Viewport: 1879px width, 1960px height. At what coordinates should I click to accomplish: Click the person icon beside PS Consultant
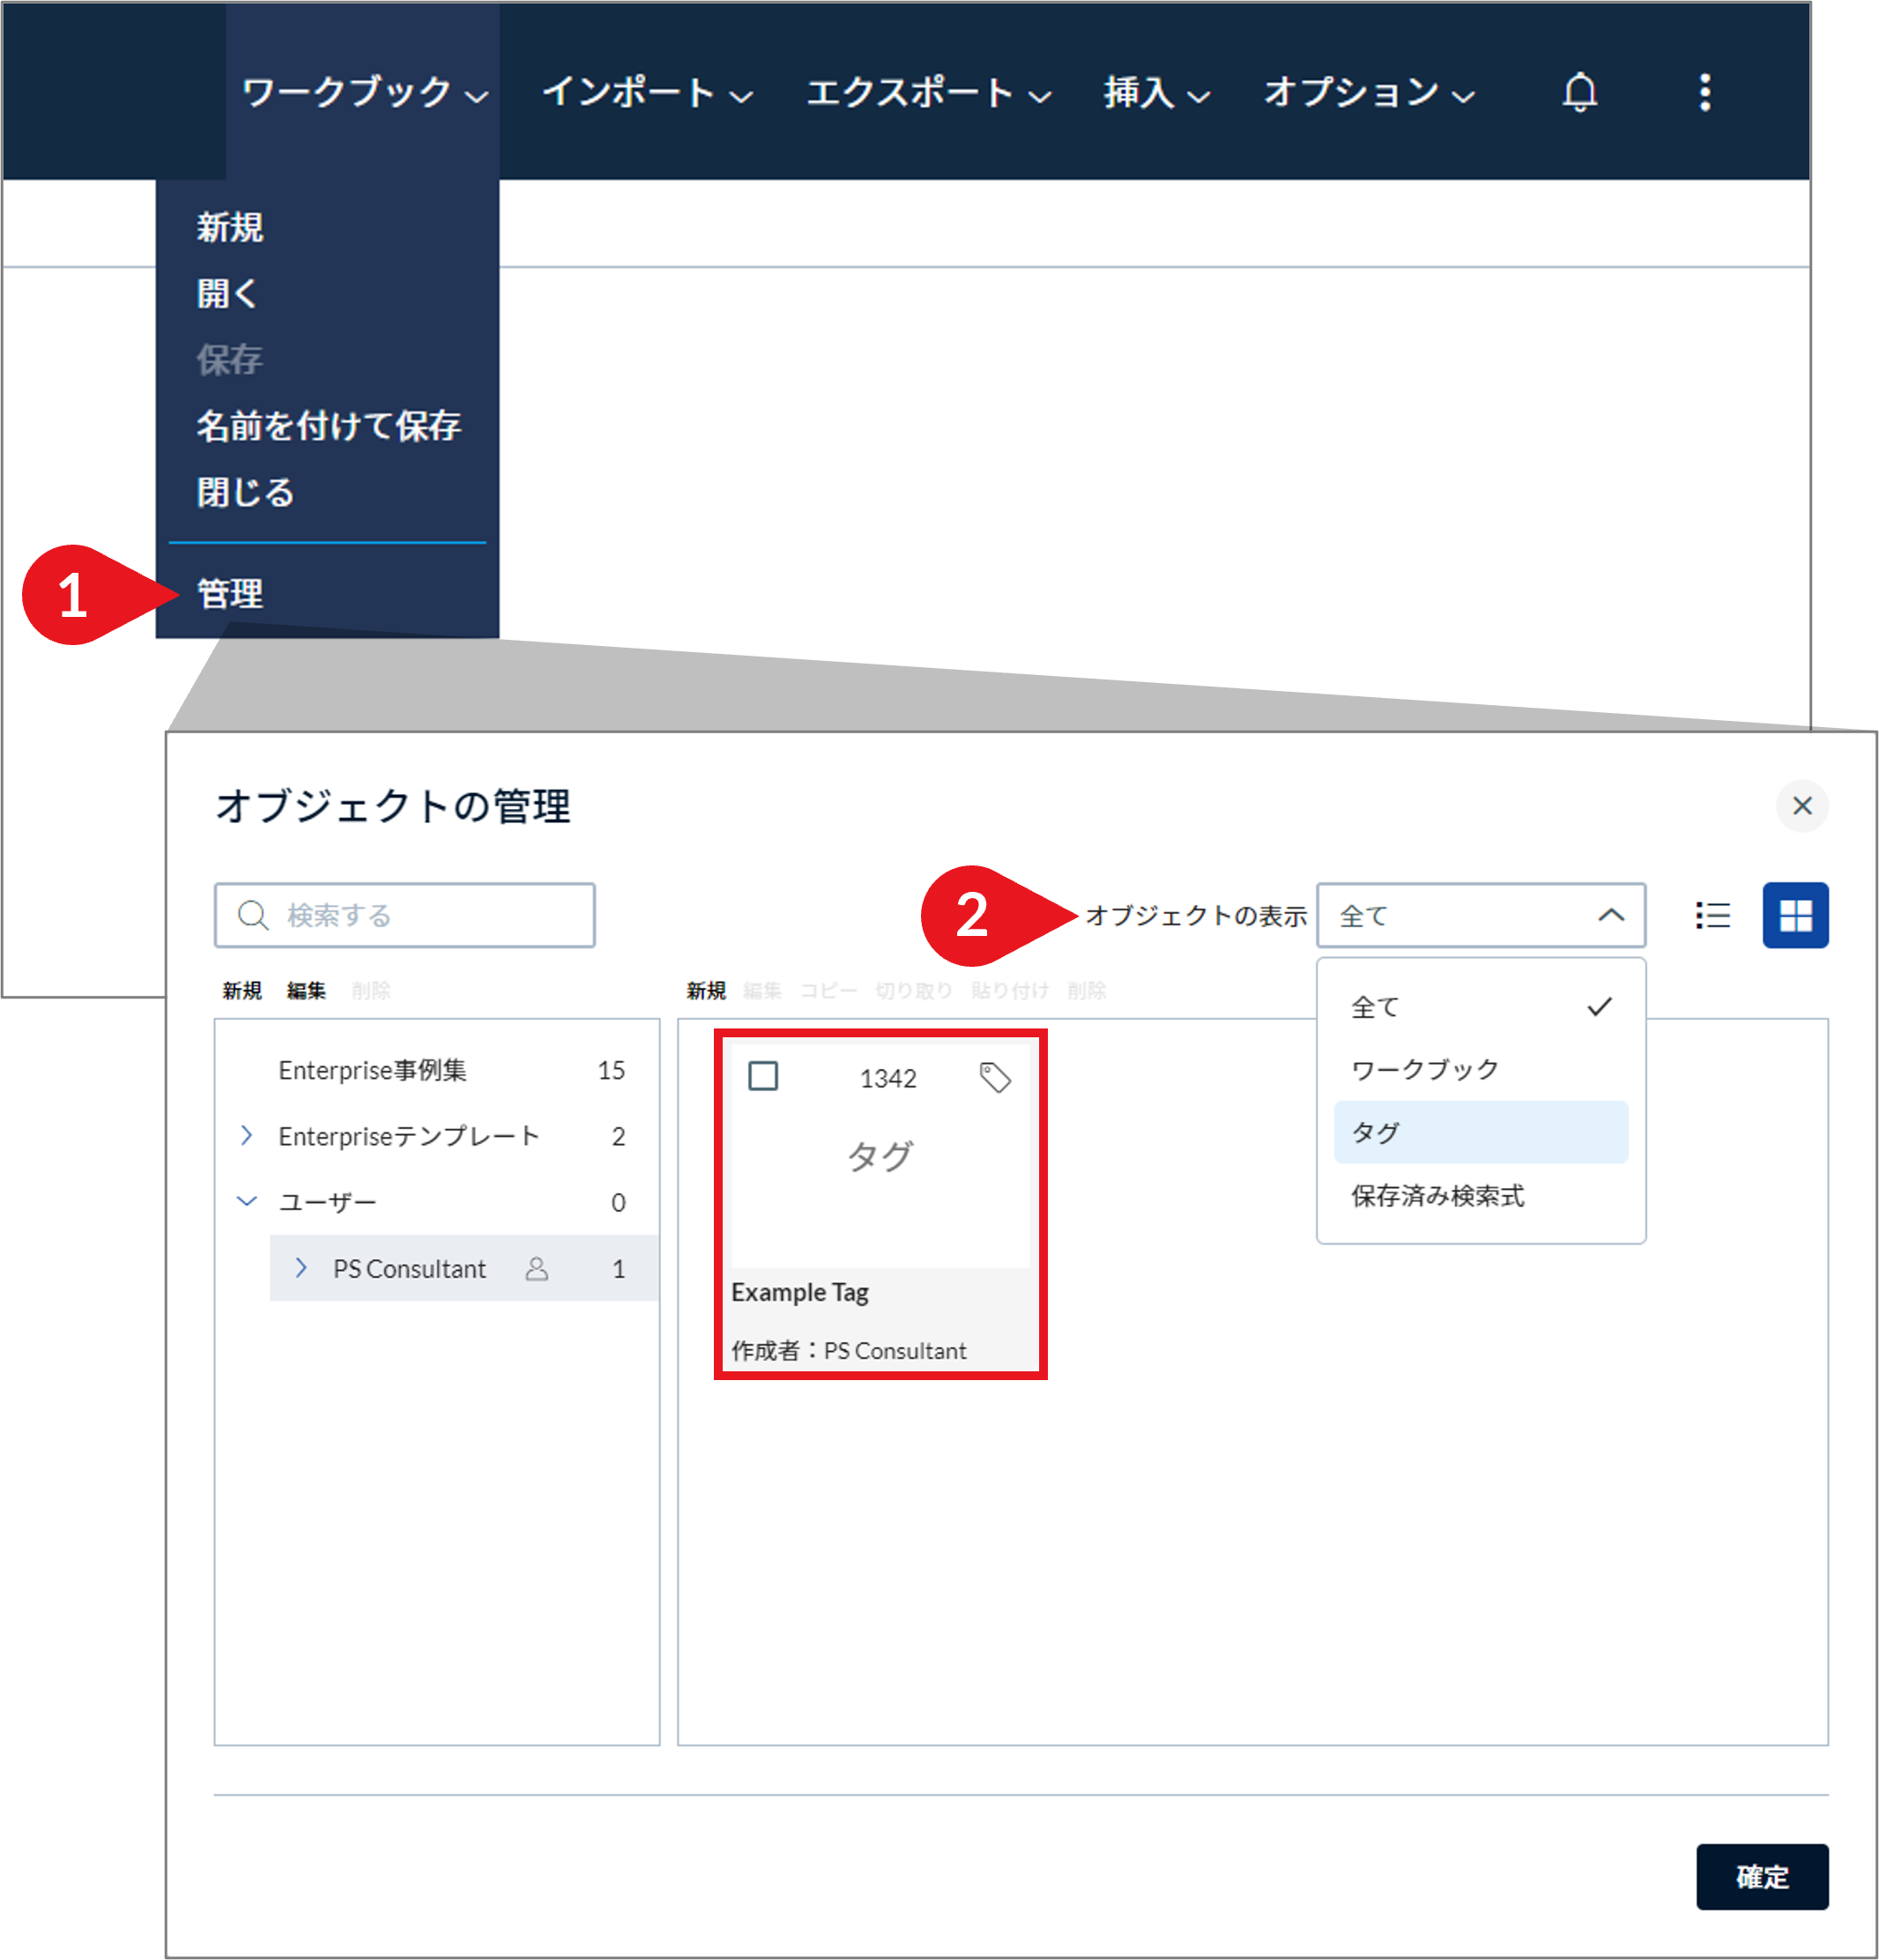point(538,1269)
